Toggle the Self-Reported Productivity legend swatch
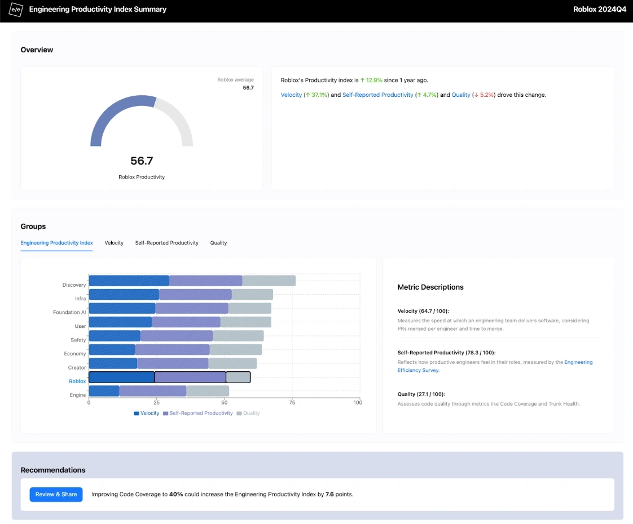The image size is (633, 524). click(x=165, y=413)
